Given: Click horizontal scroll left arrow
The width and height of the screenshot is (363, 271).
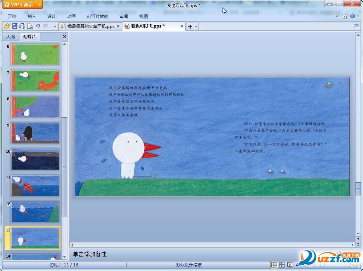Looking at the screenshot, I should (72, 245).
